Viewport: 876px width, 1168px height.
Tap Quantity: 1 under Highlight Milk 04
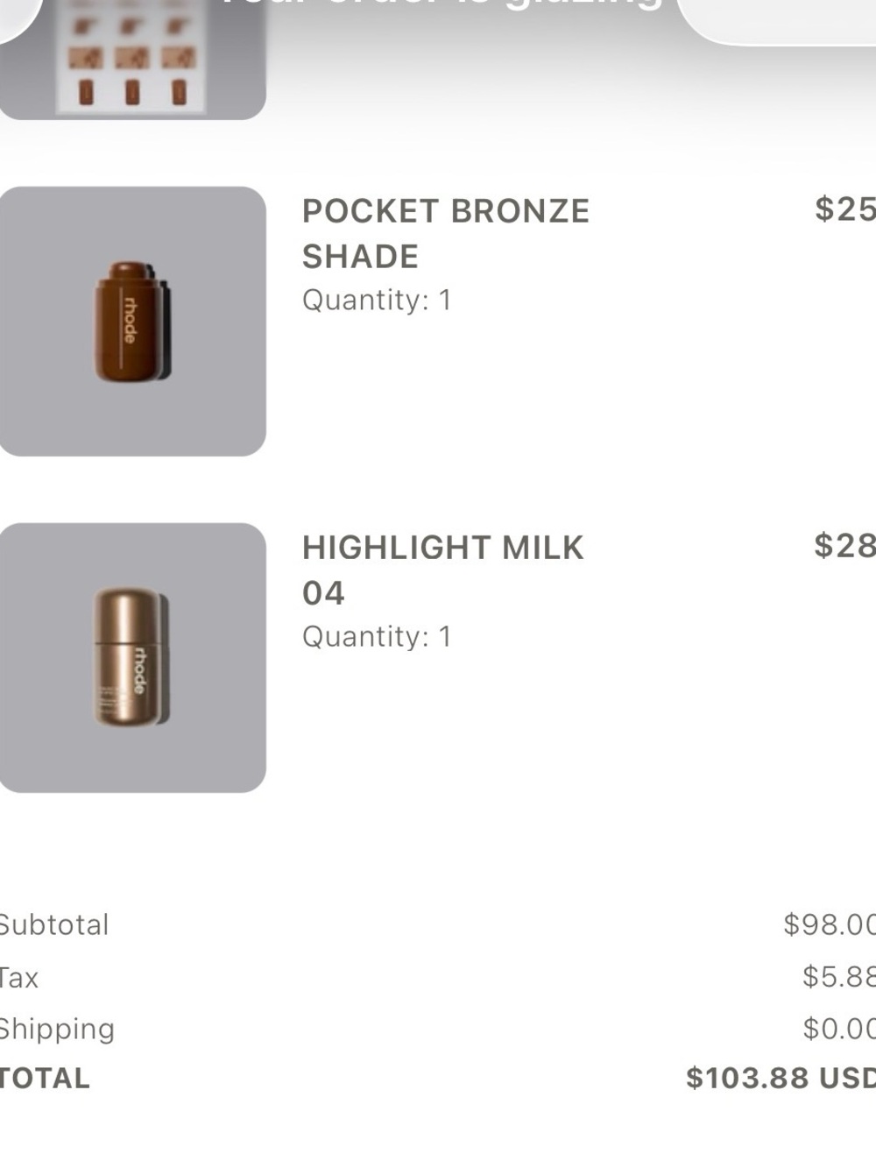pos(377,637)
